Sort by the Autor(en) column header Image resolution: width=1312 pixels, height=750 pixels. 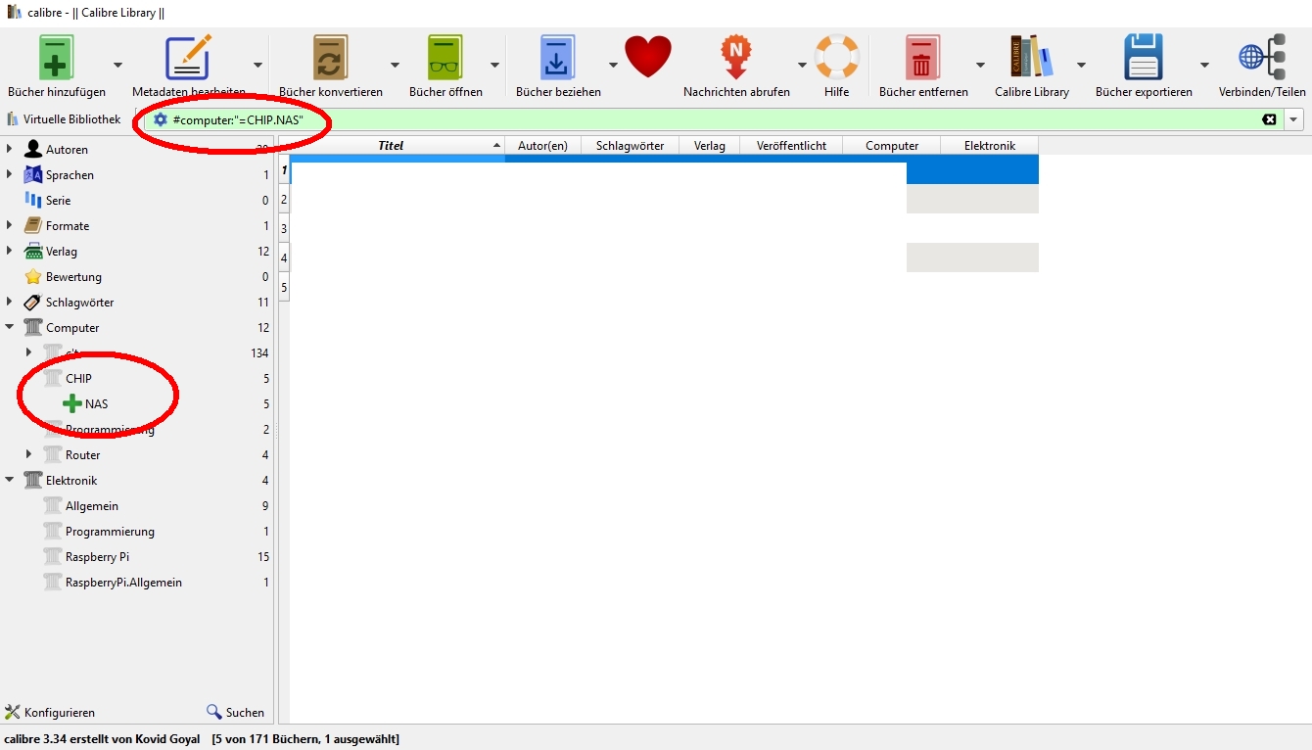pos(542,145)
